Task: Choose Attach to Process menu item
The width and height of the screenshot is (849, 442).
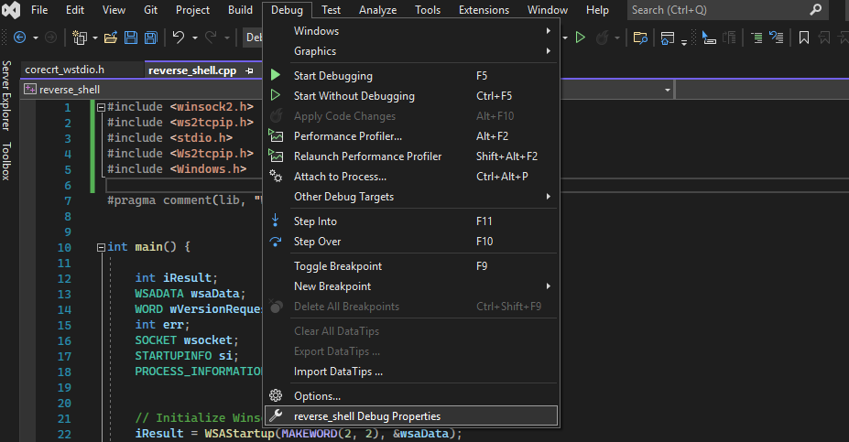Action: click(x=411, y=177)
